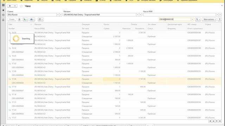
Task: Select receipt number CBG-00009649
Action: point(18,106)
